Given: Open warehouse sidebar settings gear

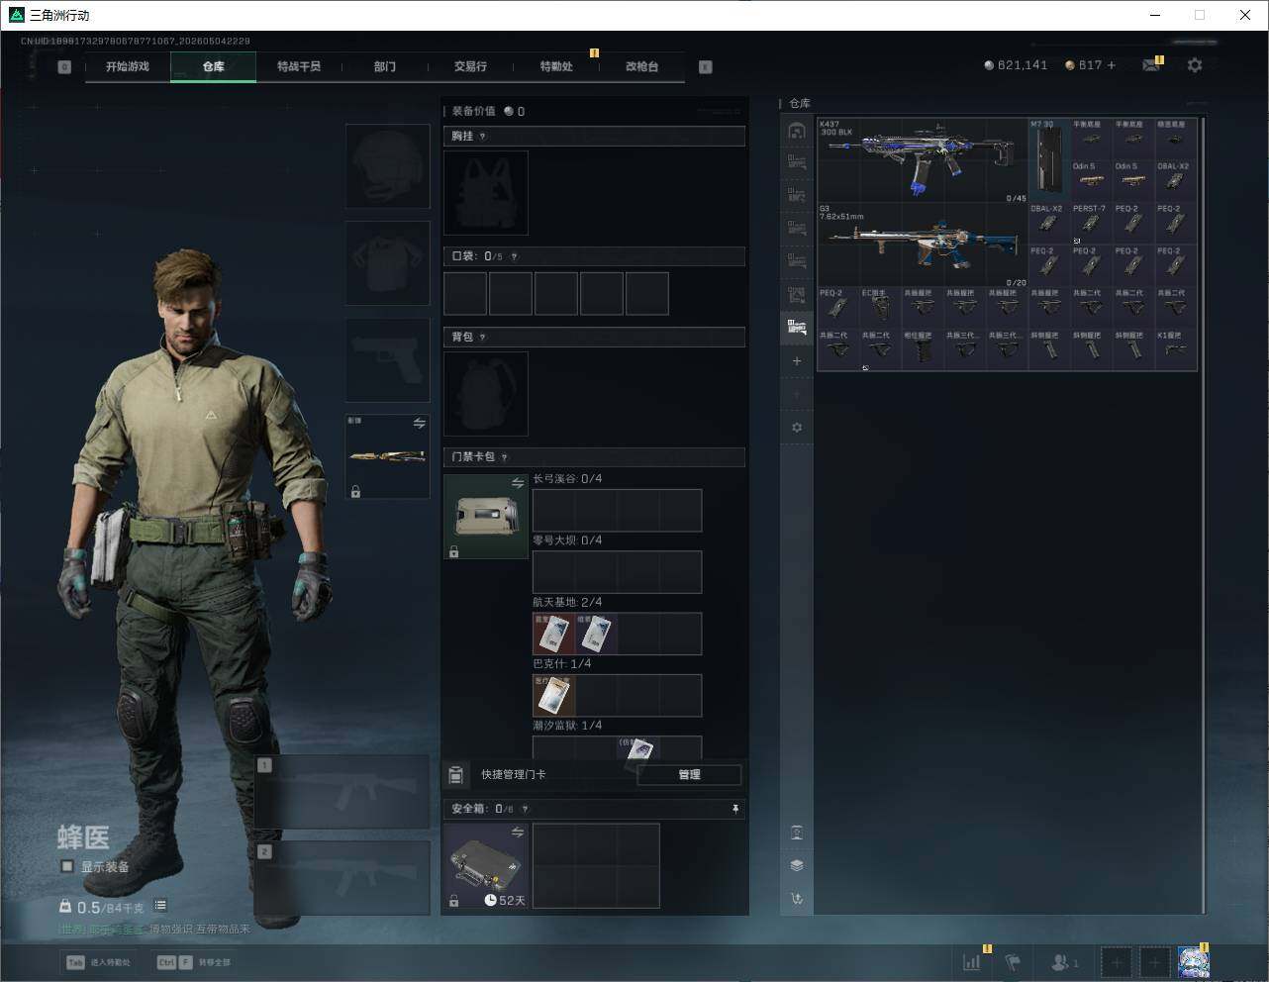Looking at the screenshot, I should tap(797, 428).
